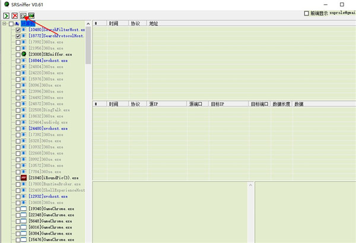The width and height of the screenshot is (356, 243).
Task: Click the green start capture arrow icon
Action: click(x=6, y=14)
